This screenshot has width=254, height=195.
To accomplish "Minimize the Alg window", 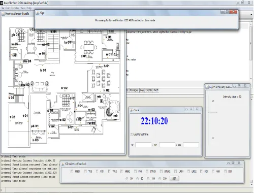I will (x=223, y=12).
